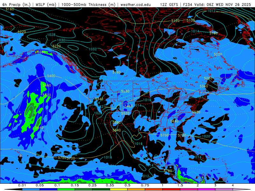Click the 0.35 legend value

pyautogui.click(x=110, y=185)
